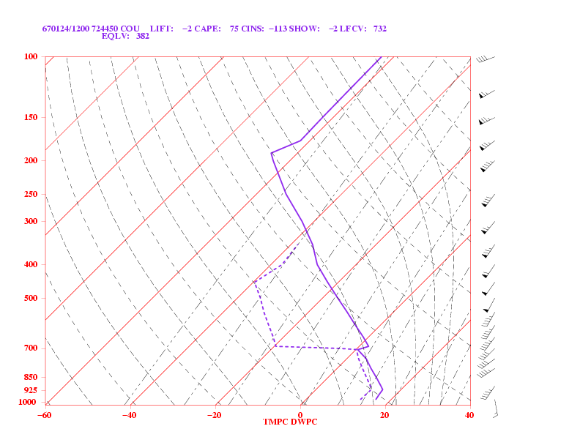580x448 pixels.
Task: Click the -40 temperature axis label
Action: click(x=130, y=415)
